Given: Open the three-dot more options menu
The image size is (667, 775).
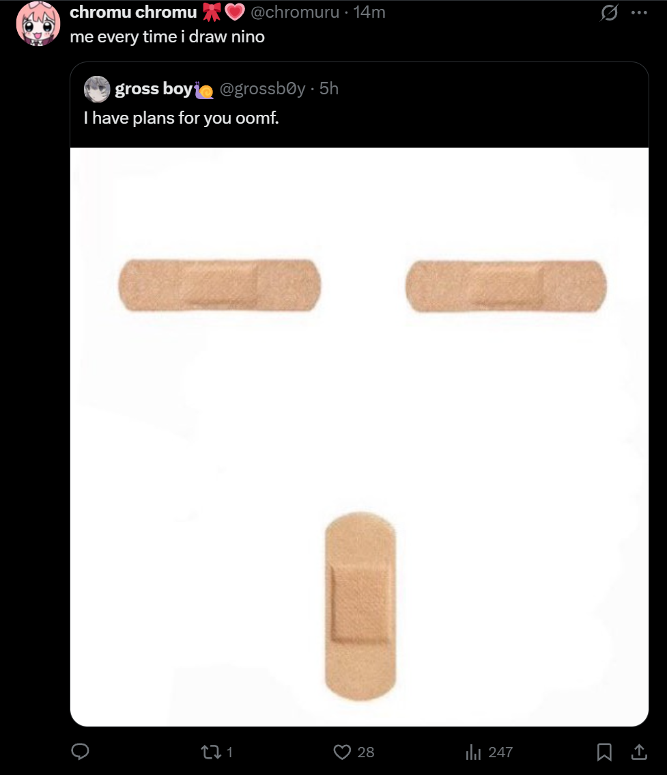Looking at the screenshot, I should (x=640, y=13).
